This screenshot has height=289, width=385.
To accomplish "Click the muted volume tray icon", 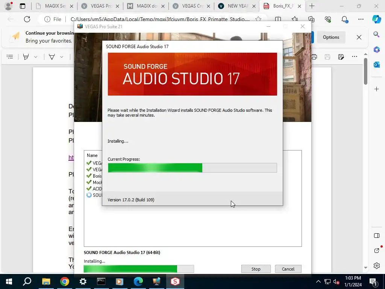I will [336, 281].
